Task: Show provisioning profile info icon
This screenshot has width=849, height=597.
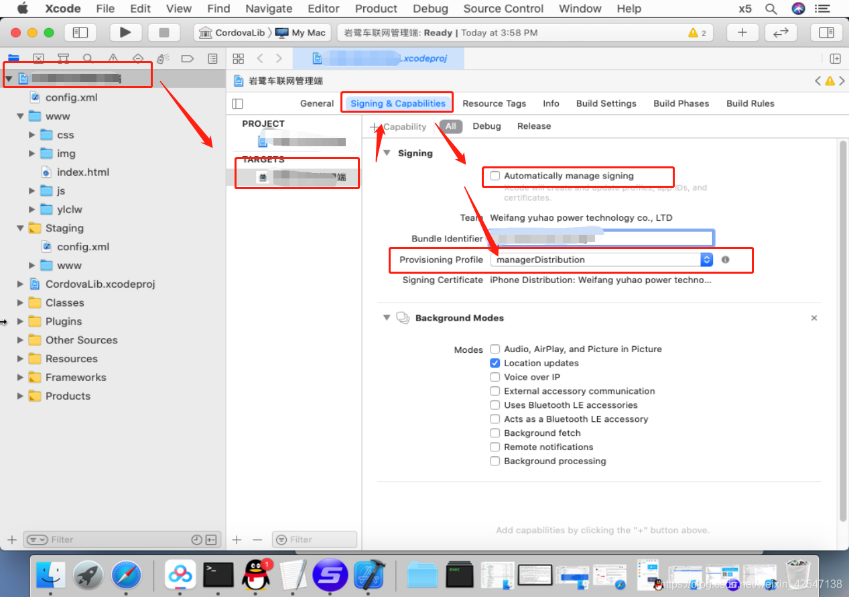Action: 725,260
